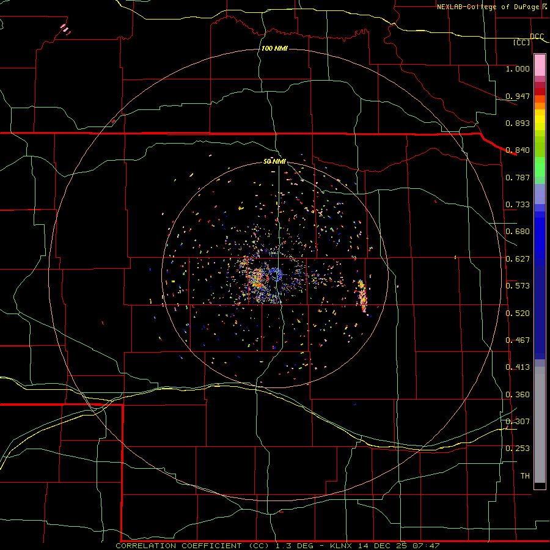Click the 07:47 timestamp
This screenshot has width=550, height=550.
click(x=426, y=546)
